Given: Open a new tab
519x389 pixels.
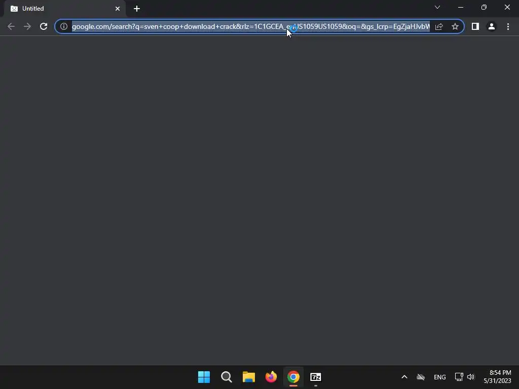Looking at the screenshot, I should (137, 9).
